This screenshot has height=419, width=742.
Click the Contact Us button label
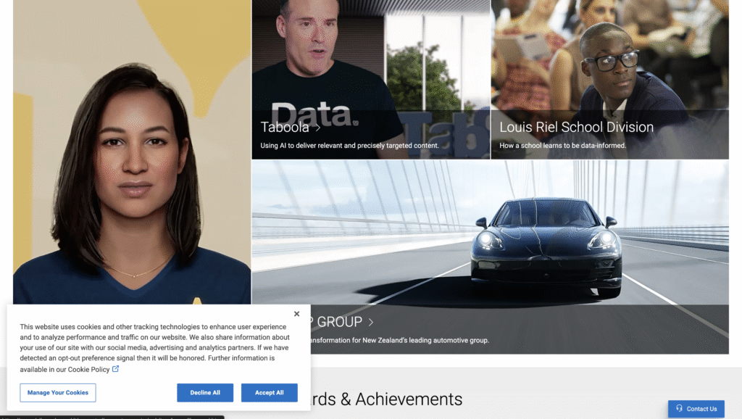(701, 409)
